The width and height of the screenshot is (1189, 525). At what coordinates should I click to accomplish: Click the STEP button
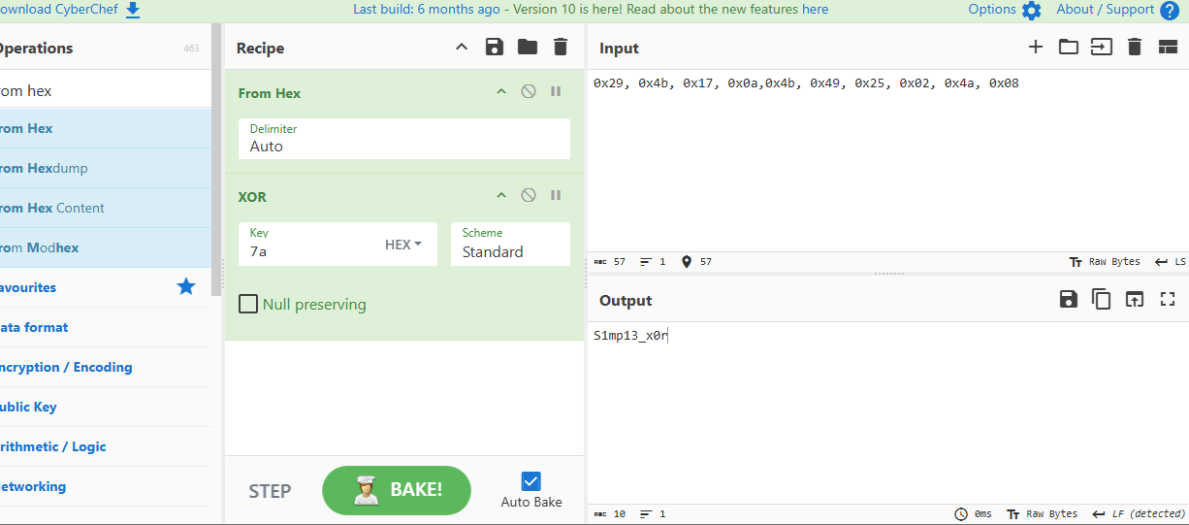point(270,491)
